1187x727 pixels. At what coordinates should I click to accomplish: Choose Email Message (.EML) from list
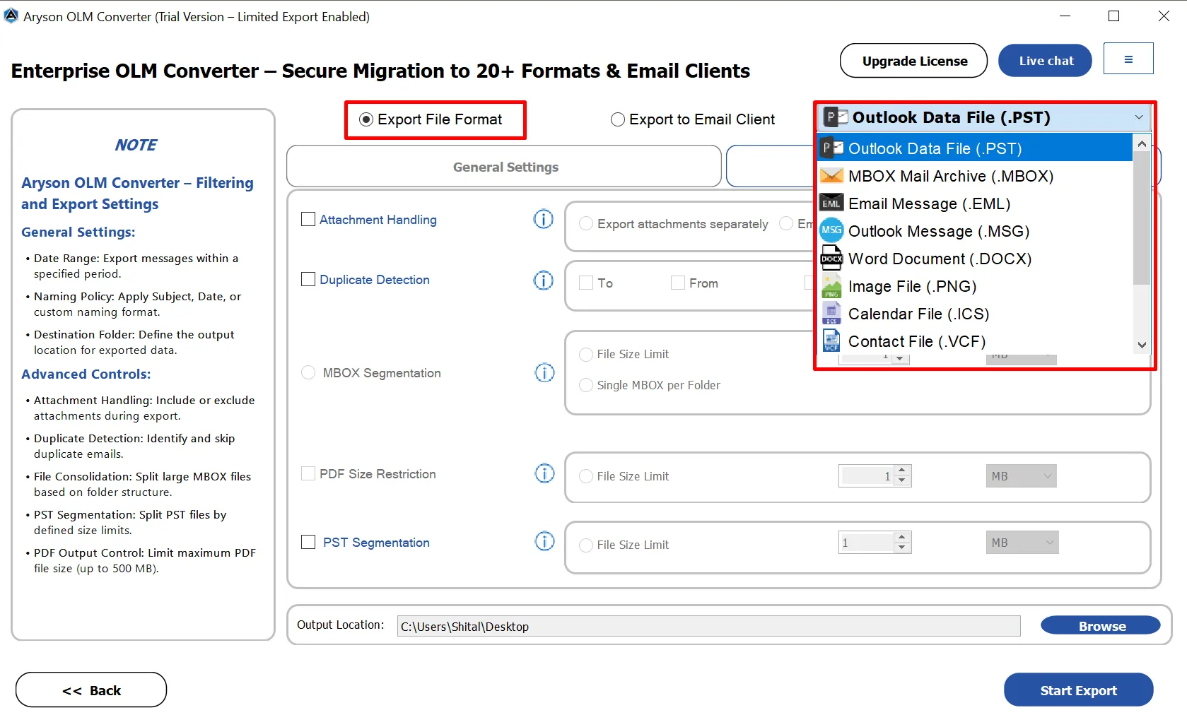pyautogui.click(x=929, y=203)
